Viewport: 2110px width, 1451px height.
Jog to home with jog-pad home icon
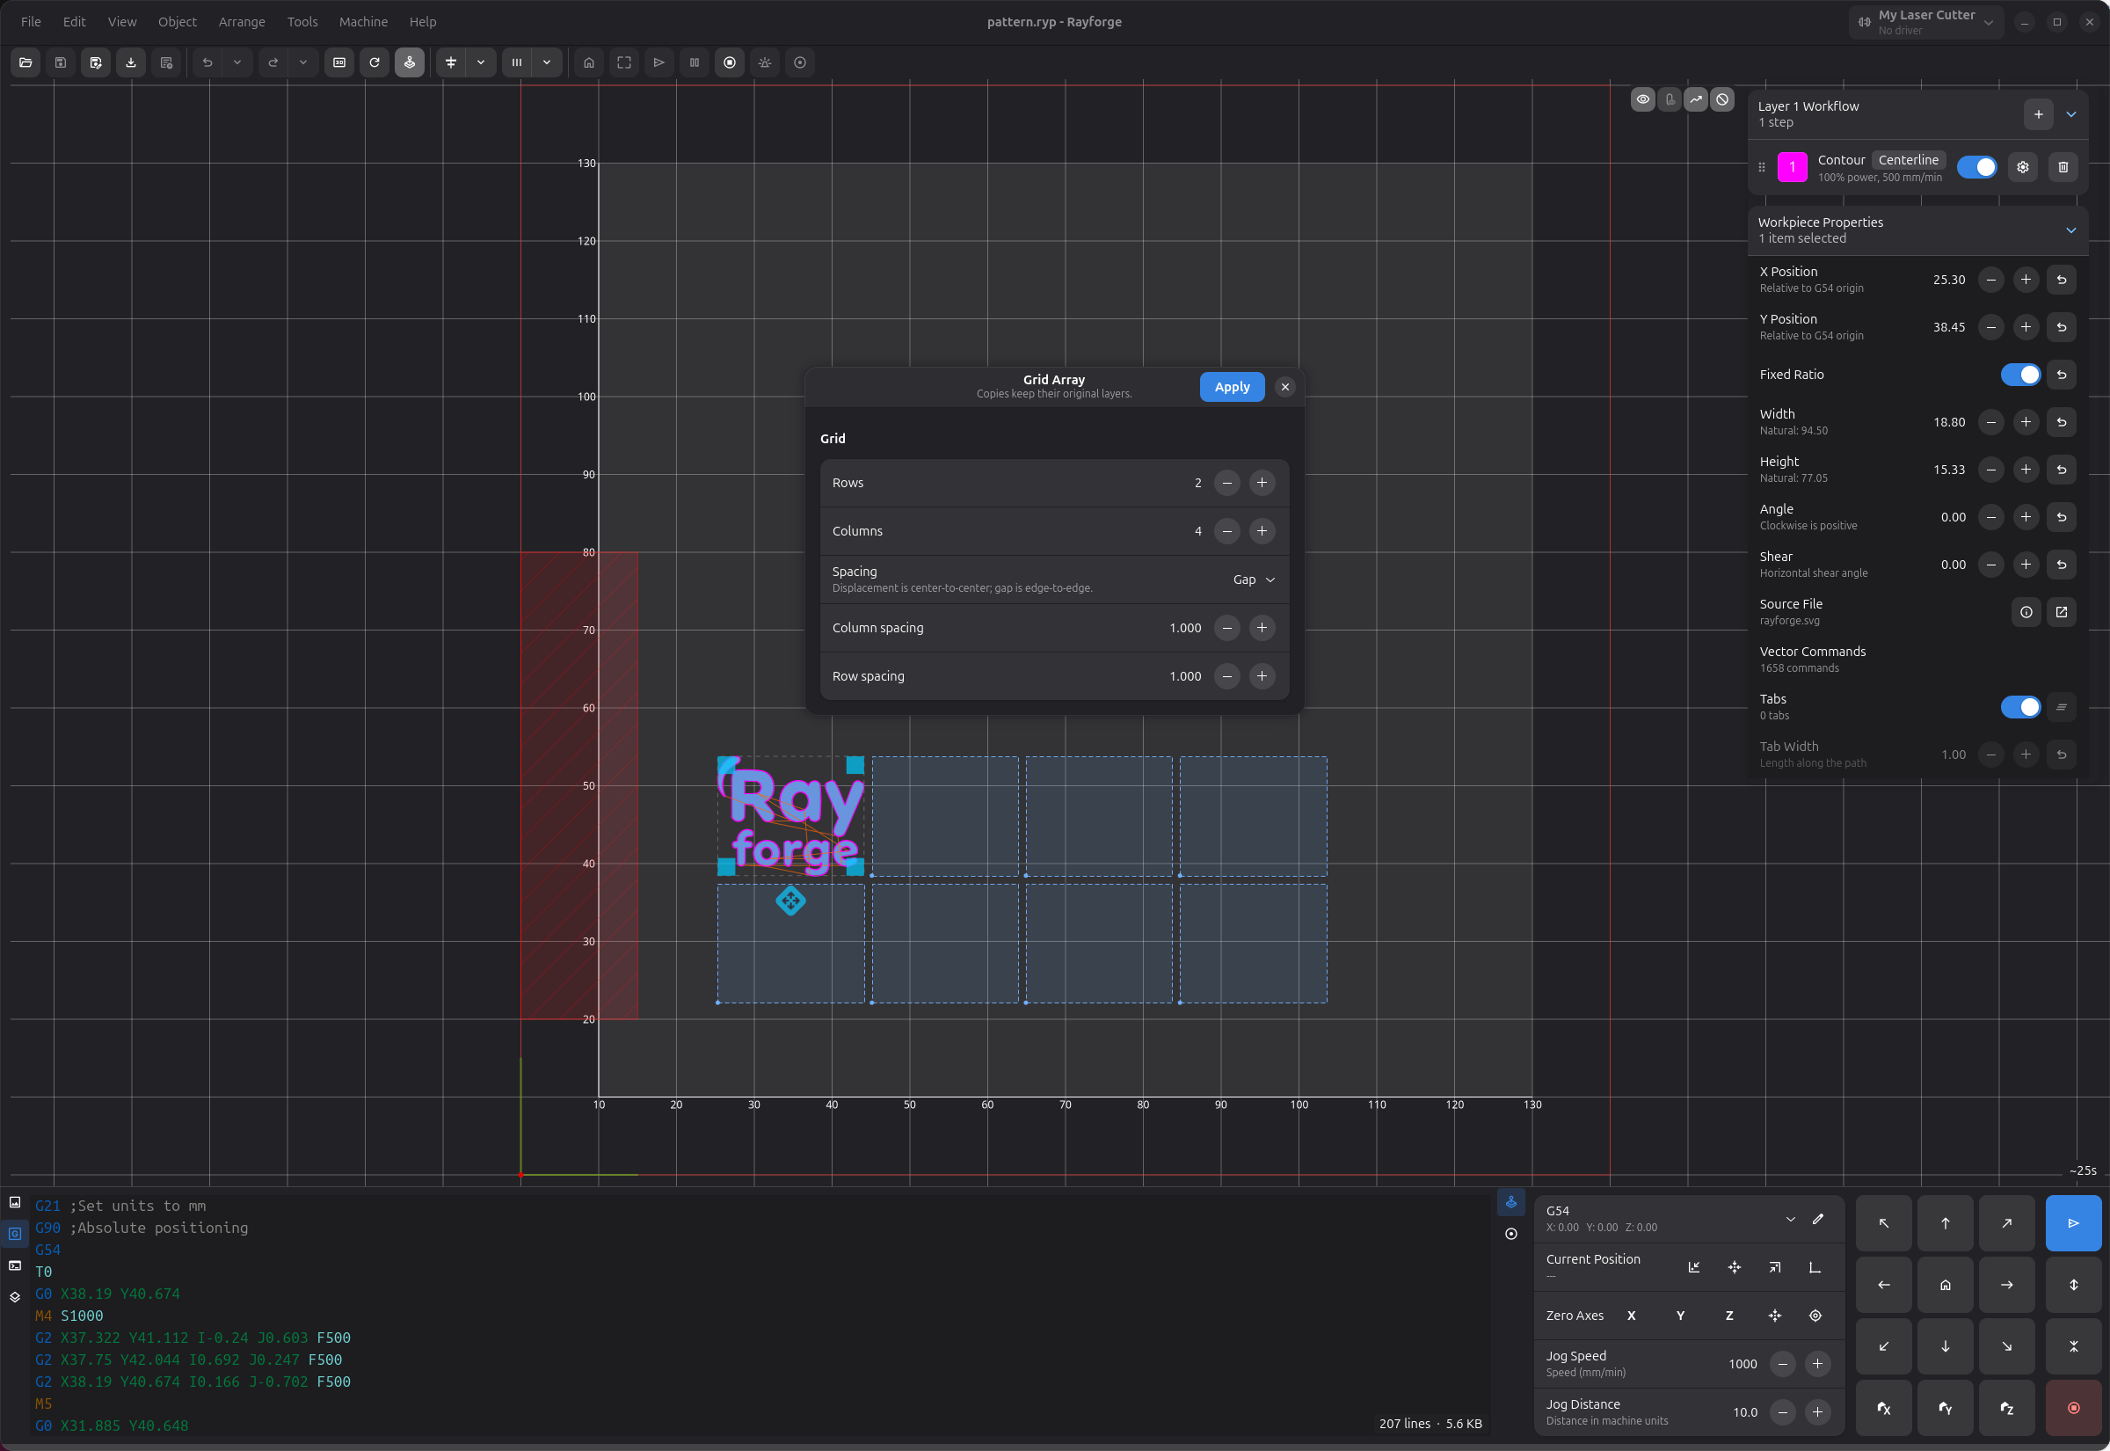point(1945,1285)
